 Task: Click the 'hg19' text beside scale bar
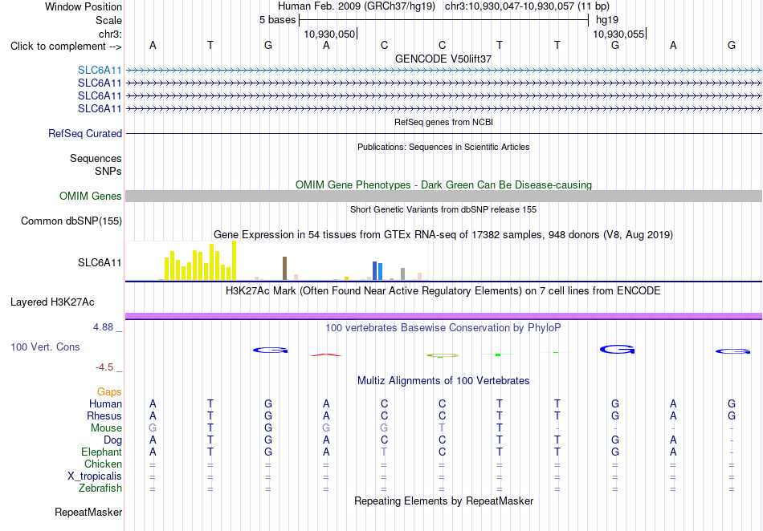tap(607, 20)
